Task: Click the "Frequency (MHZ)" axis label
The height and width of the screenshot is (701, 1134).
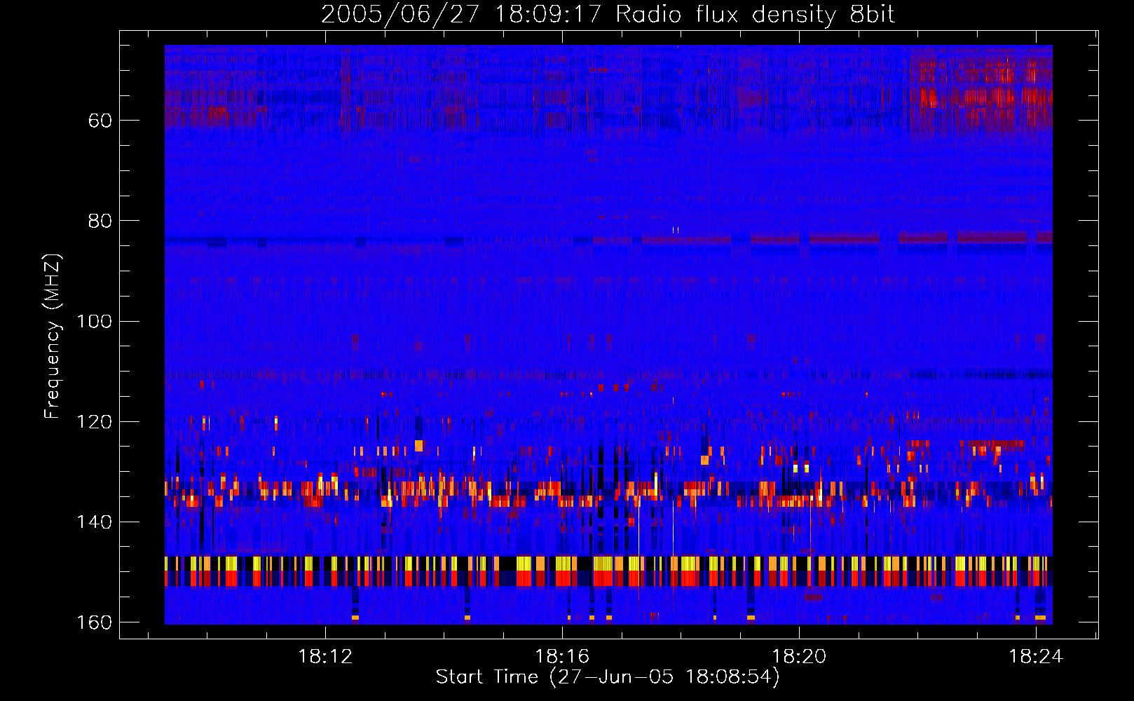Action: [53, 336]
